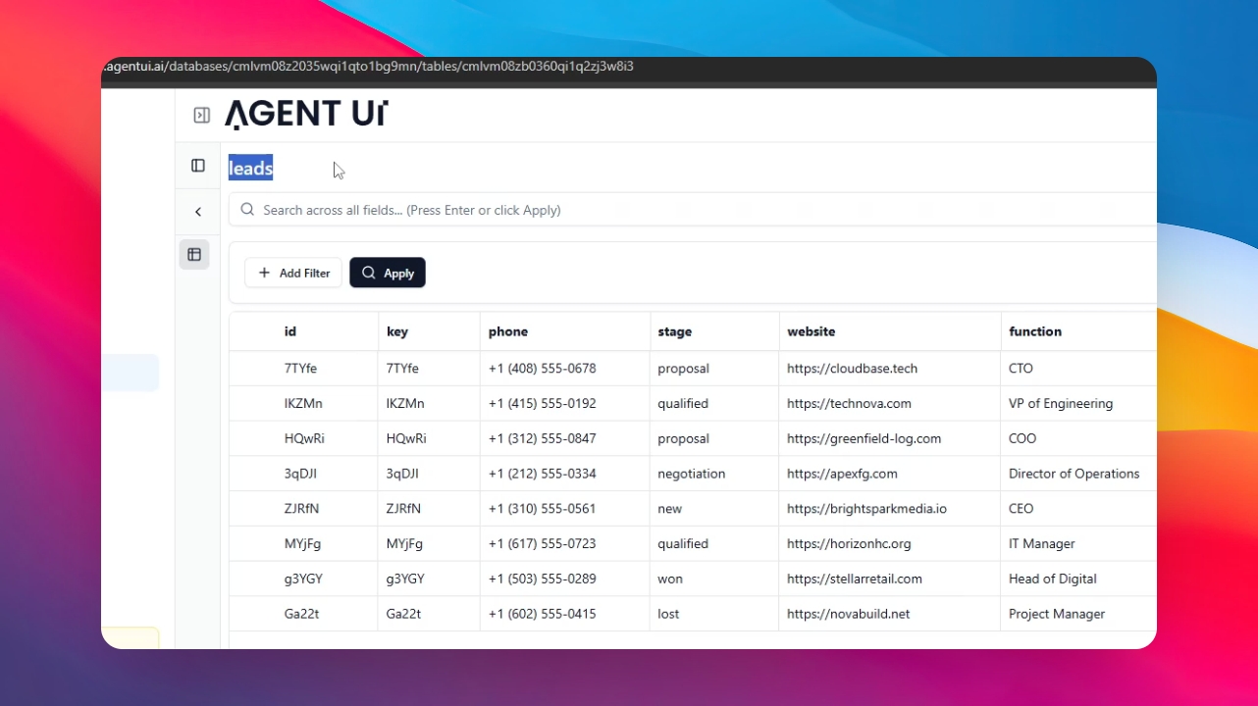
Task: Select phone number +1 (408) 555-0678
Action: [543, 369]
